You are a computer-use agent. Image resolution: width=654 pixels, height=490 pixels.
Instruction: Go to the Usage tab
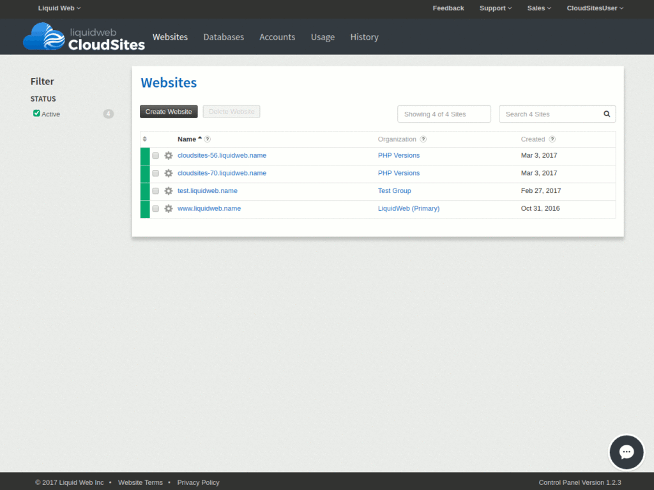click(x=323, y=37)
